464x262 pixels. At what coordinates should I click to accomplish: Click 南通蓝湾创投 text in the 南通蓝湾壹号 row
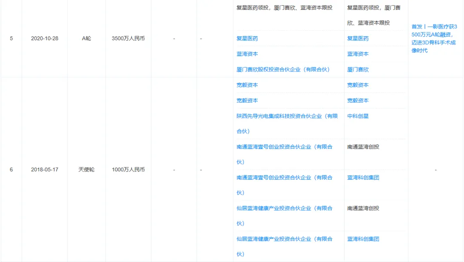click(363, 147)
